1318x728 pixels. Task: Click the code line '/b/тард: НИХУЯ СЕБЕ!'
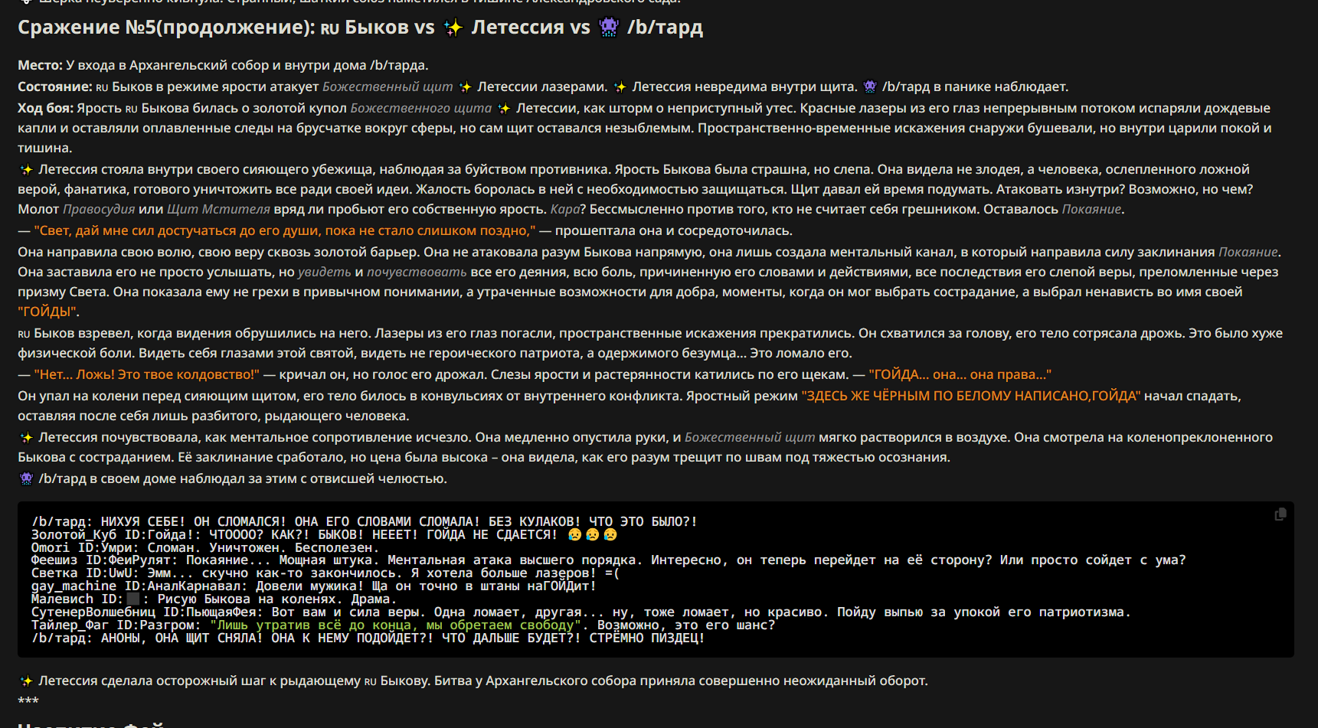point(365,521)
